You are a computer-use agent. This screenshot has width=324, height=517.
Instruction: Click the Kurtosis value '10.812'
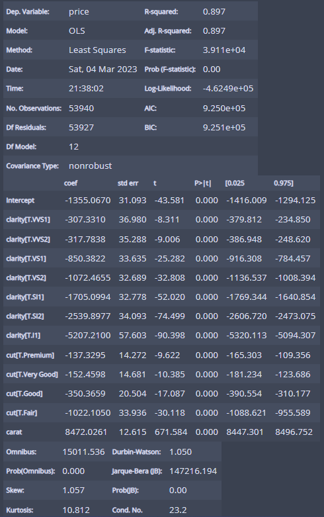click(x=76, y=510)
